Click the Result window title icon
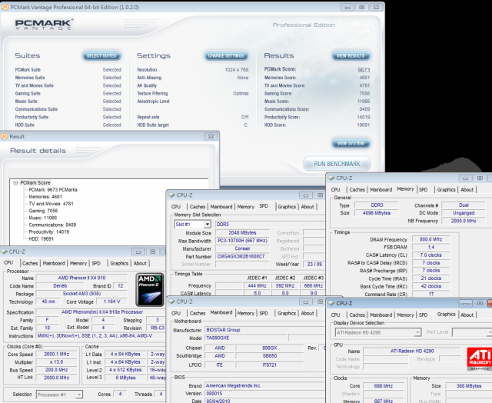 click(x=5, y=136)
